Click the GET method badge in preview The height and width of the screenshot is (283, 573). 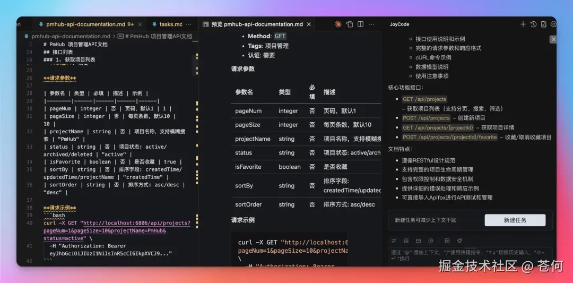[280, 36]
